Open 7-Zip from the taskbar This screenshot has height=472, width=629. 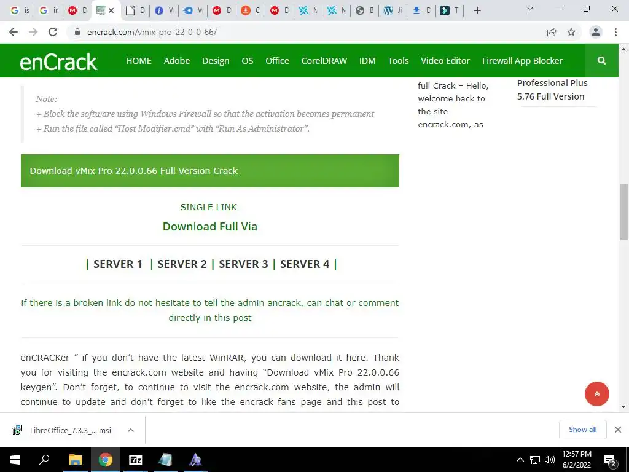click(x=136, y=460)
